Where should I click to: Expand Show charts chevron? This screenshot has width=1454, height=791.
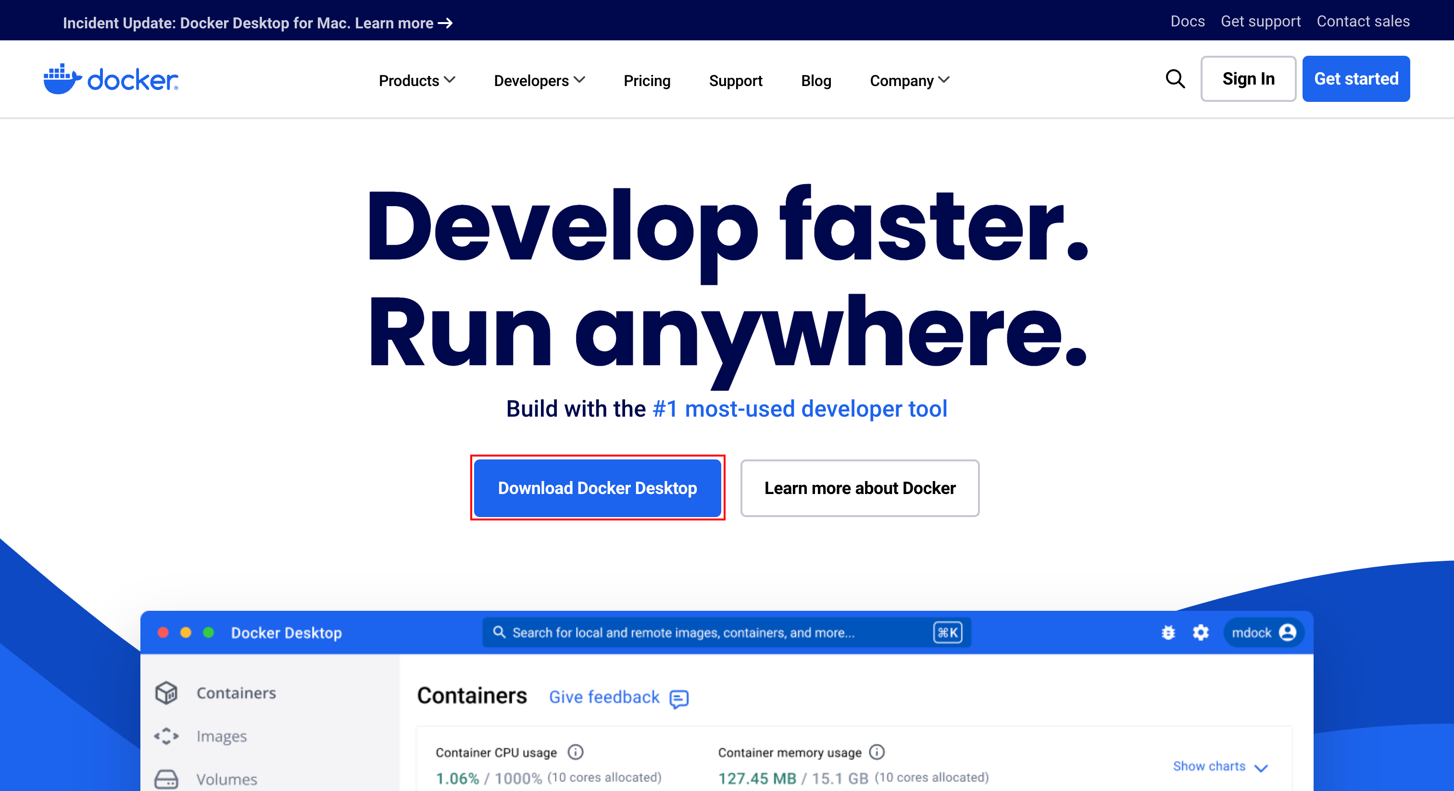tap(1260, 767)
